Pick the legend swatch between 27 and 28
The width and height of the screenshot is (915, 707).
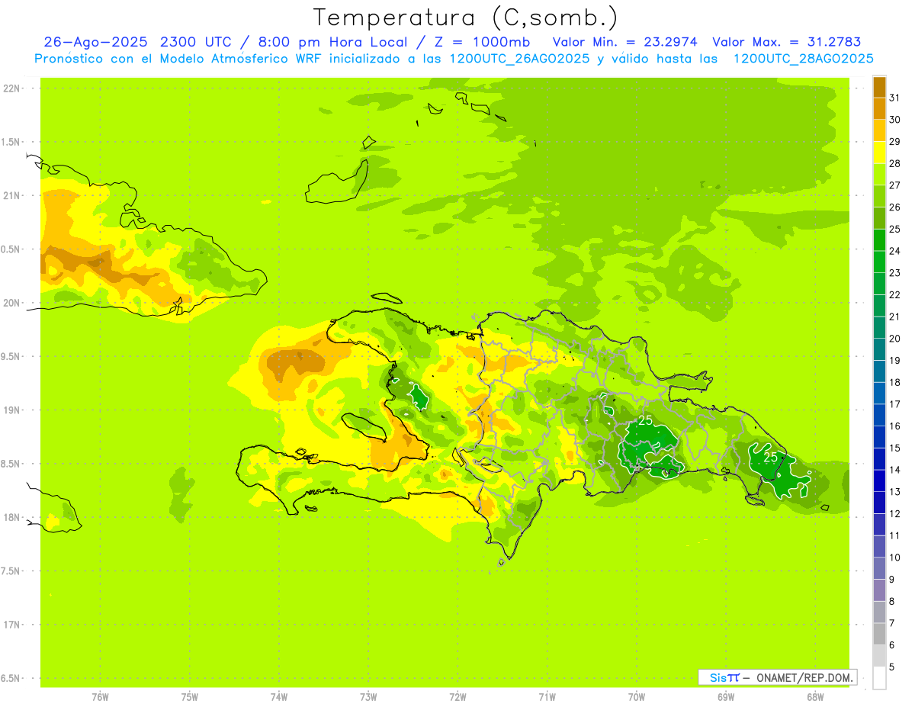[879, 174]
